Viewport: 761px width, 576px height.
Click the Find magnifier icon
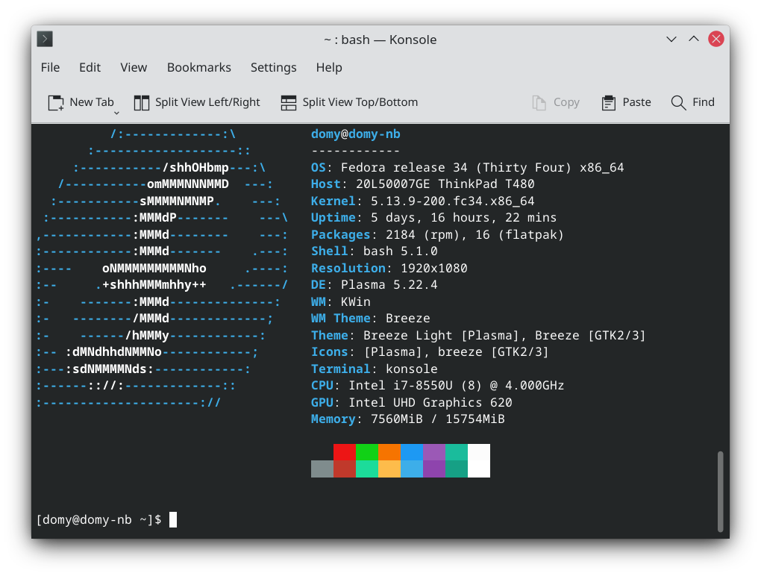(678, 102)
